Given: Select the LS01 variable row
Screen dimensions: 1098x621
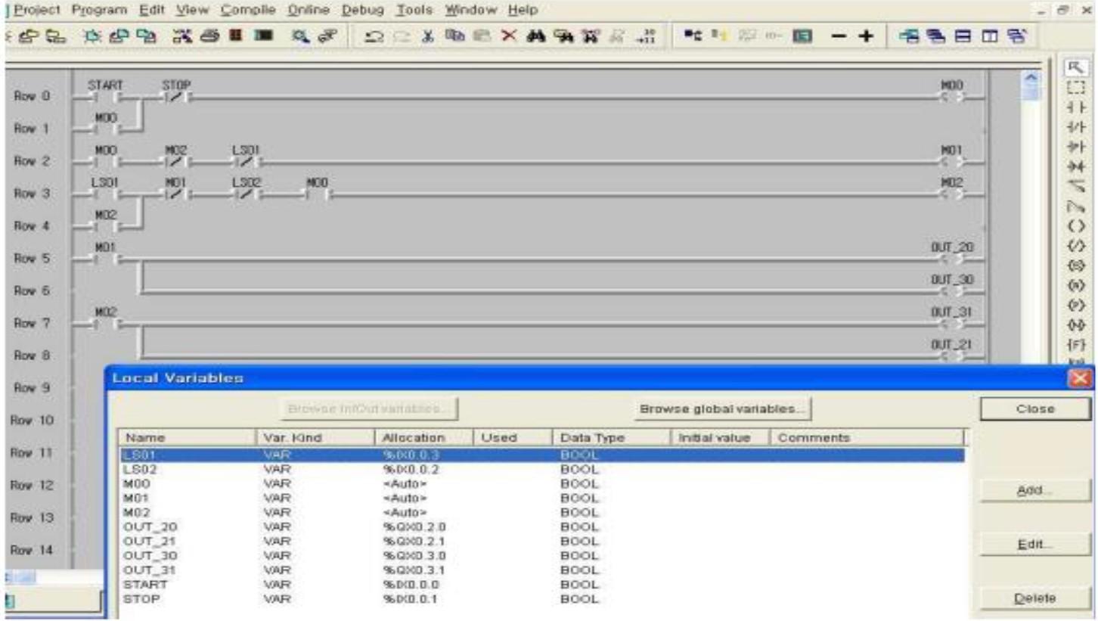Looking at the screenshot, I should click(541, 455).
